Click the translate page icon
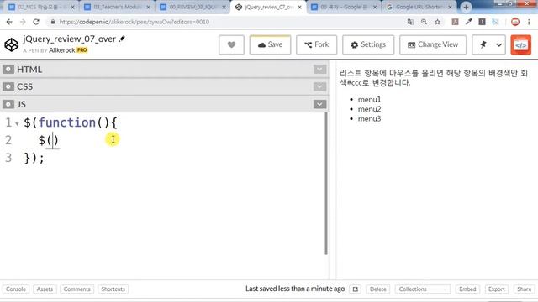The width and height of the screenshot is (538, 302). (410, 22)
